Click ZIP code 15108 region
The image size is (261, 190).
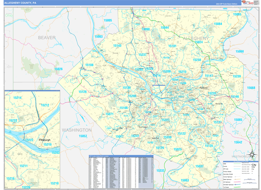[89, 65]
